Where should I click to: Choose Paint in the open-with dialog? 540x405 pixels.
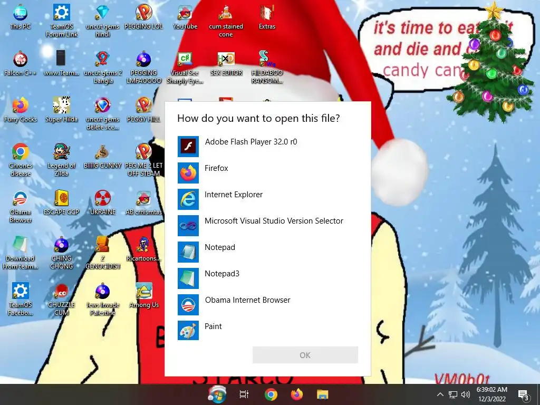coord(267,331)
